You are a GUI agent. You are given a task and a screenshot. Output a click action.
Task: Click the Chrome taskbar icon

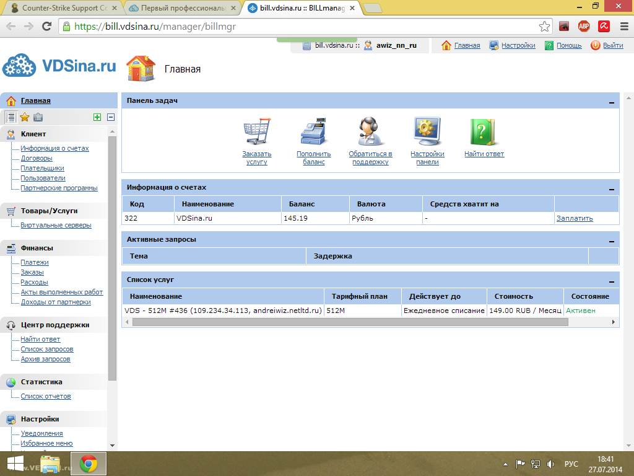coord(89,464)
